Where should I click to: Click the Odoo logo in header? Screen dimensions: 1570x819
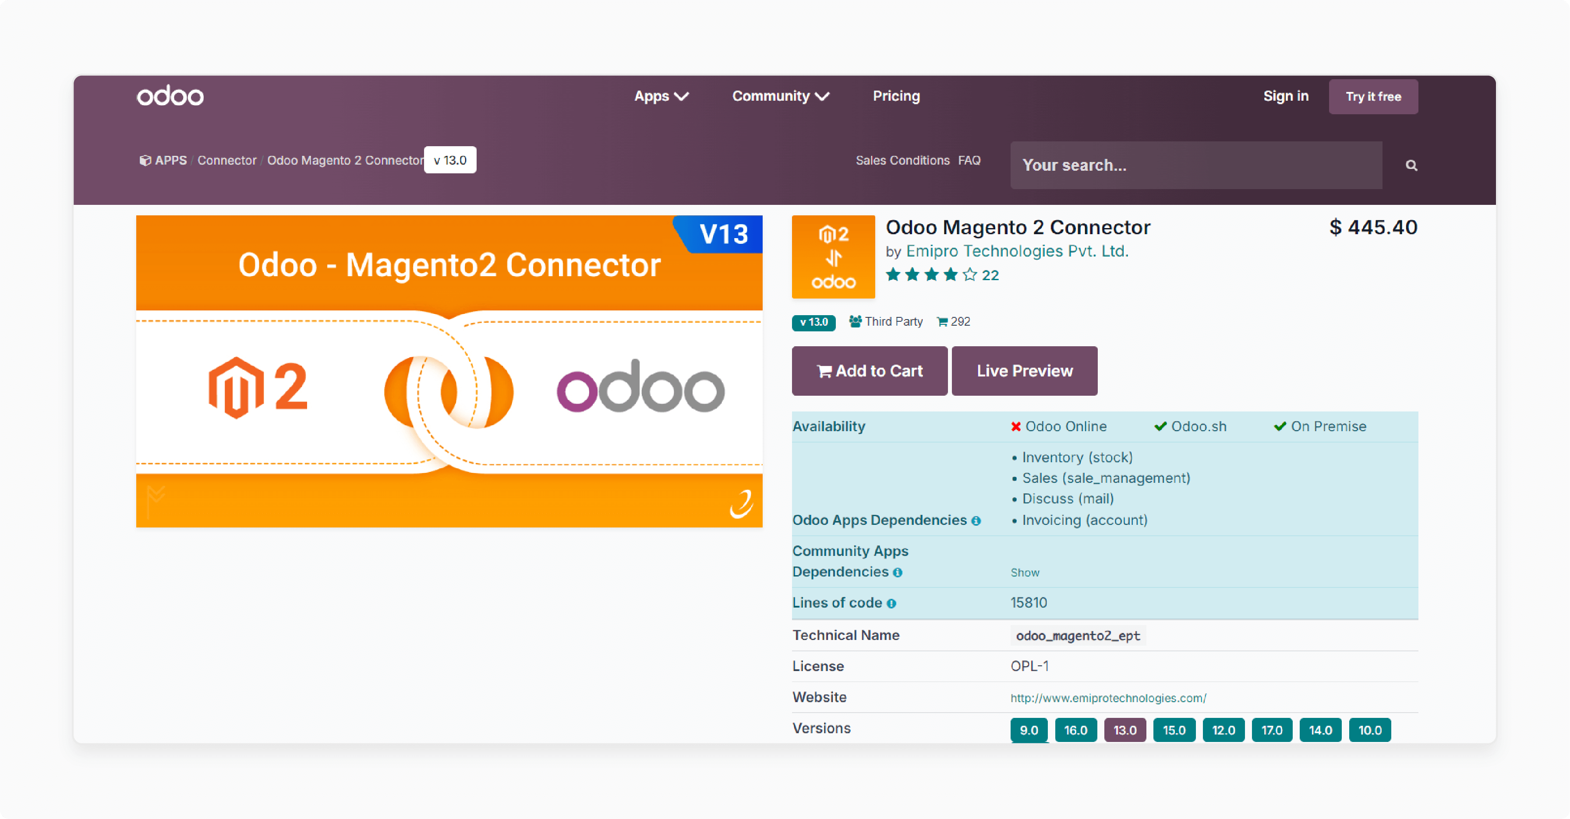(170, 95)
